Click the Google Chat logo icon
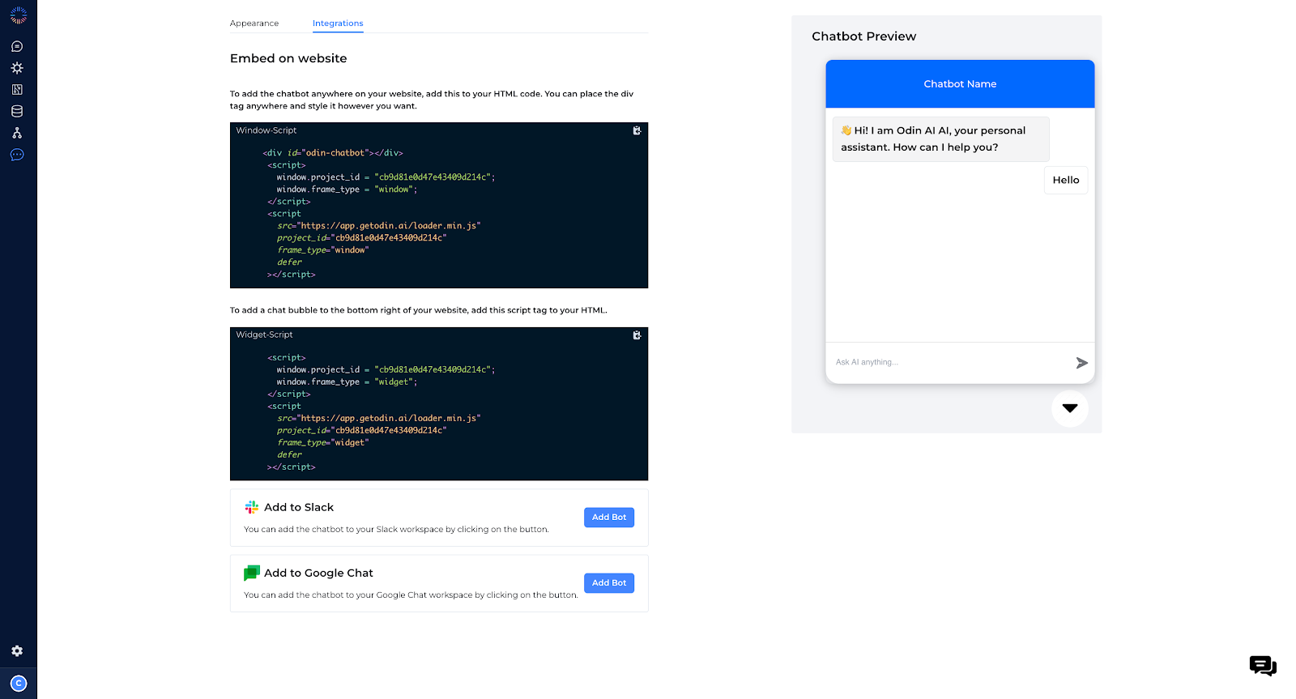 [252, 573]
